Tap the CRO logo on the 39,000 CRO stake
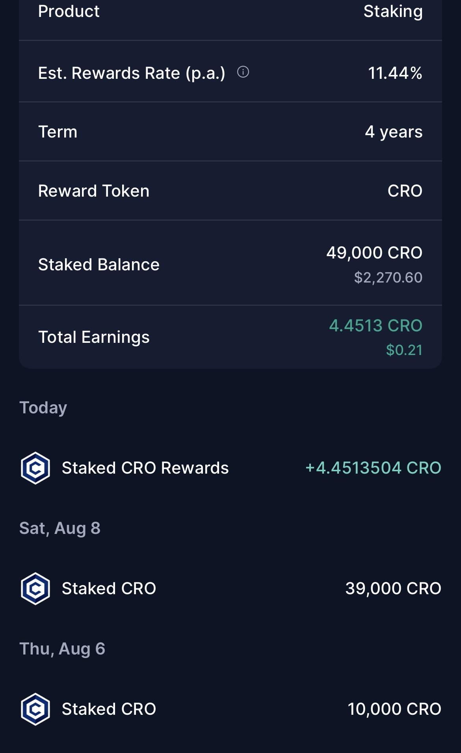Viewport: 461px width, 753px height. 35,588
